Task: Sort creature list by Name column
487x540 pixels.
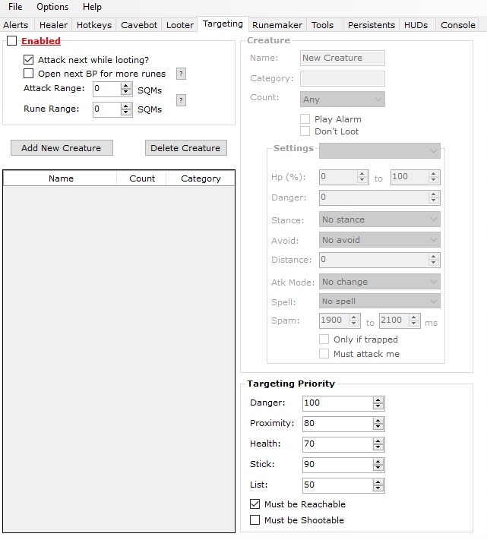Action: pyautogui.click(x=61, y=178)
